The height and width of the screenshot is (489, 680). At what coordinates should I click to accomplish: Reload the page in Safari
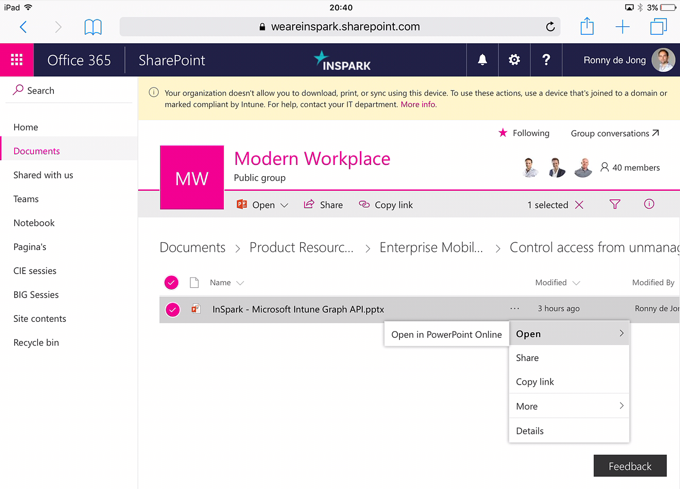tap(550, 27)
